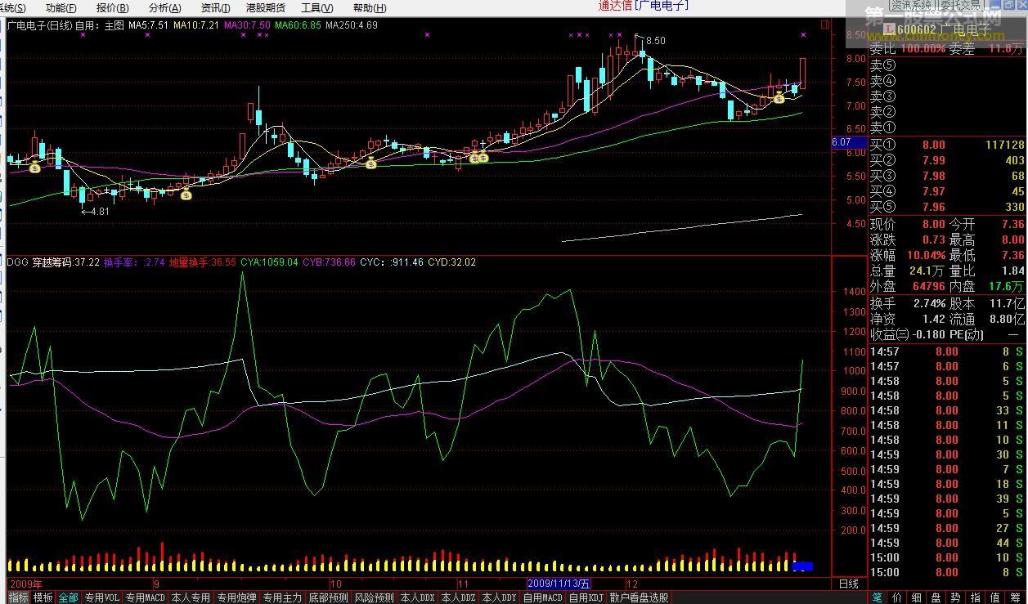Switch to the 本人DDZ indicator tab
1028x604 pixels.
pyautogui.click(x=458, y=597)
